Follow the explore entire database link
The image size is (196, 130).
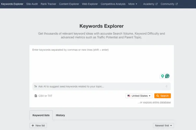pos(155,102)
